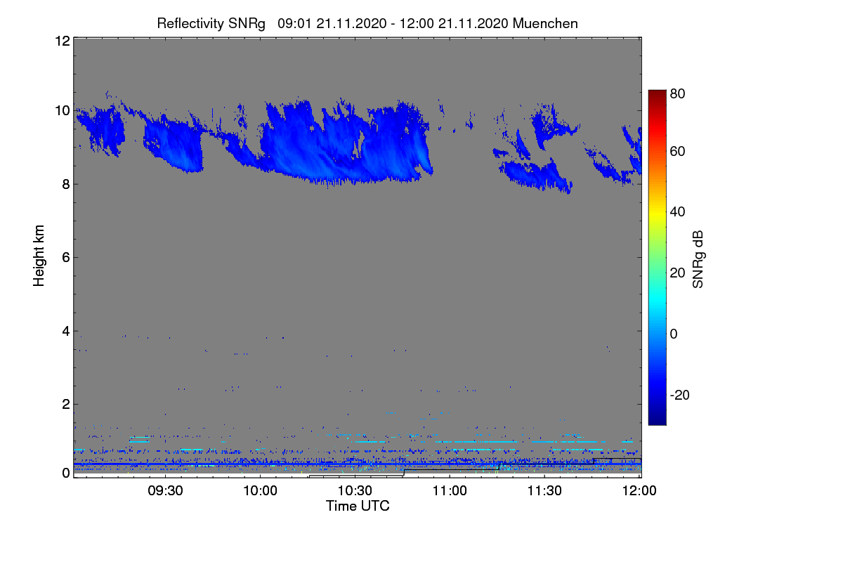Click the date 'Muenchen' in the title
The width and height of the screenshot is (843, 562).
[x=545, y=23]
